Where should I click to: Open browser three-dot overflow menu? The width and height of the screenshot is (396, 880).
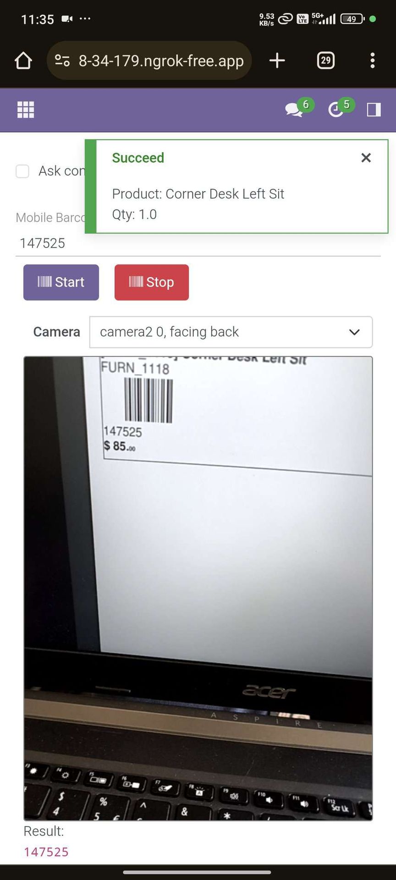click(373, 60)
